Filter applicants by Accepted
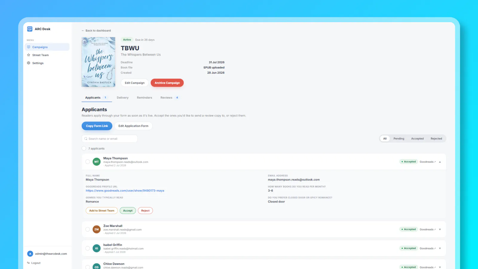478x269 pixels. pyautogui.click(x=417, y=139)
